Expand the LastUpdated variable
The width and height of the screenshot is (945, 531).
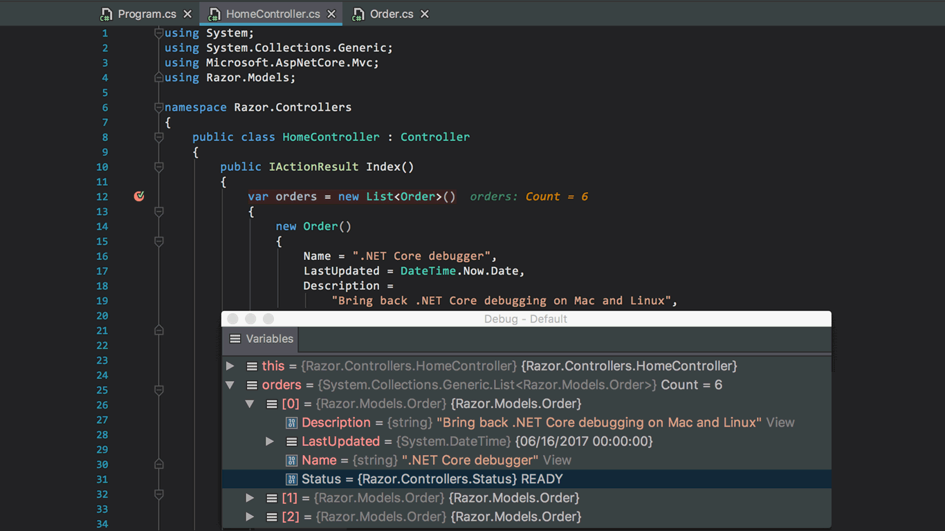269,441
